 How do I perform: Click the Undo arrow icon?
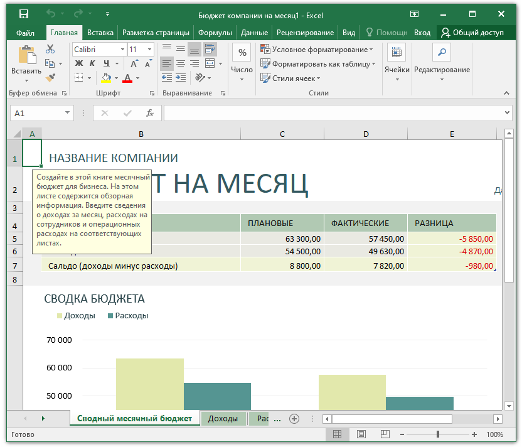[x=51, y=14]
